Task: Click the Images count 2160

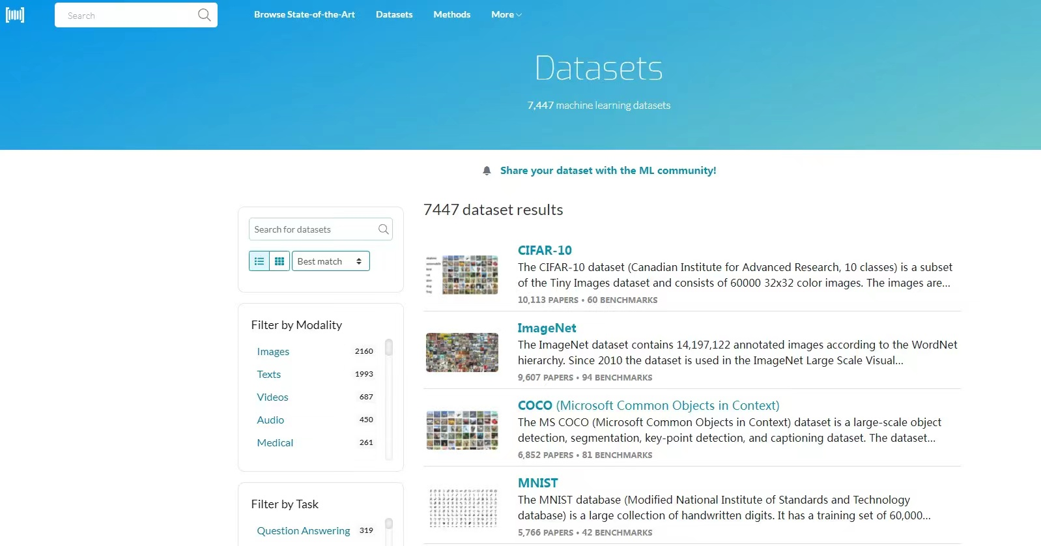Action: coord(364,351)
